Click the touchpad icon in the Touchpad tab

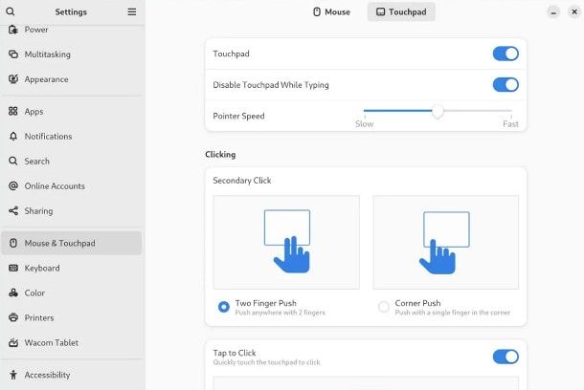(x=380, y=11)
